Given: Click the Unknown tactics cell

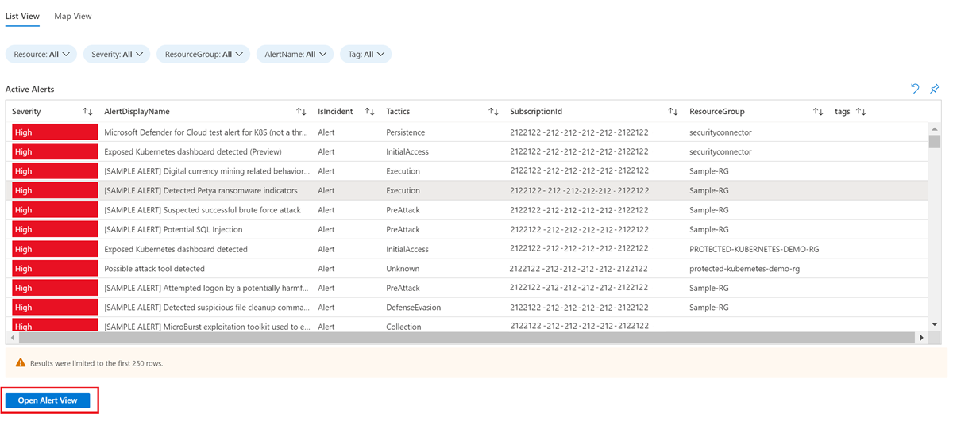Looking at the screenshot, I should pos(403,269).
